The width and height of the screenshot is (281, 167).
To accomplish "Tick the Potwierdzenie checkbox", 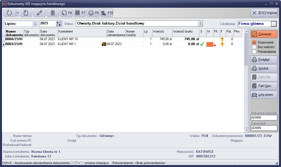I will (x=254, y=52).
